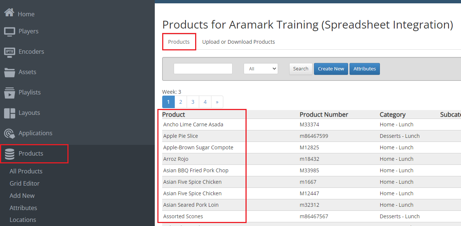Click the Layouts grid icon

[9, 113]
